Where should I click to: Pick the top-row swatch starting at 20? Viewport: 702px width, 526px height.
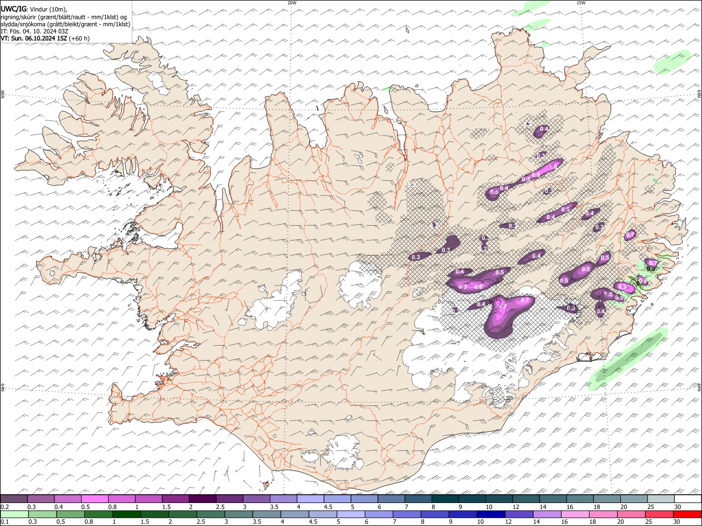(633, 499)
